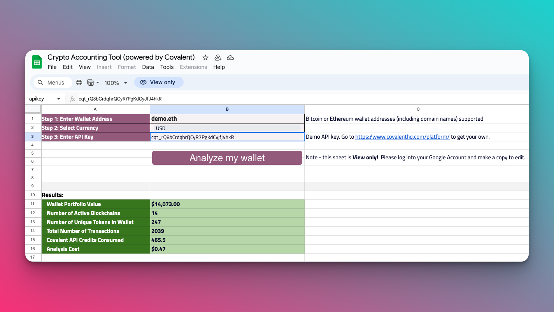Click the filter views table icon
Image resolution: width=554 pixels, height=312 pixels.
point(91,83)
